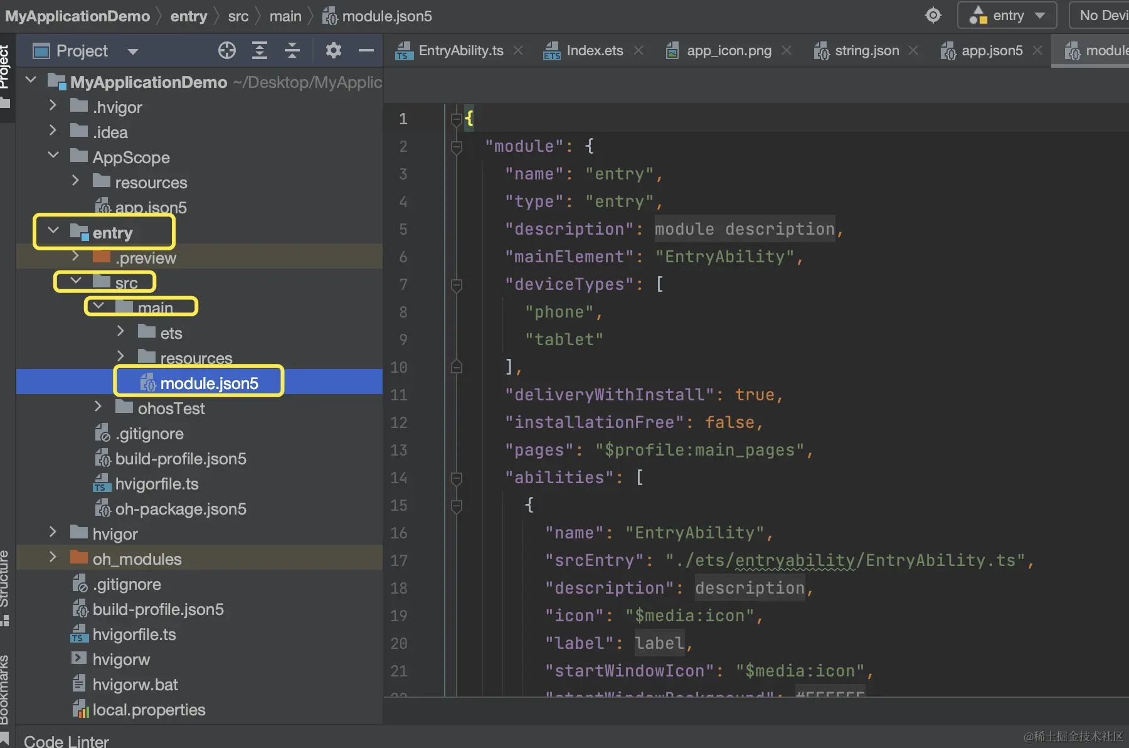Open the Bookmarks tool window side tab
Screen dimensions: 1129x748
click(6, 698)
